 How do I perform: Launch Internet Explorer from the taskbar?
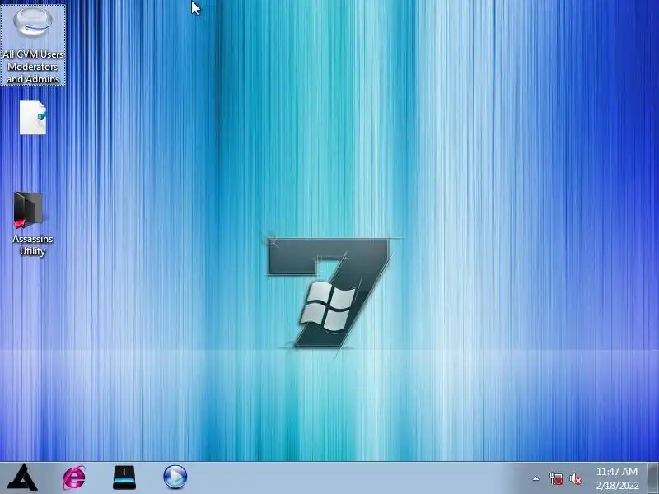pyautogui.click(x=74, y=478)
